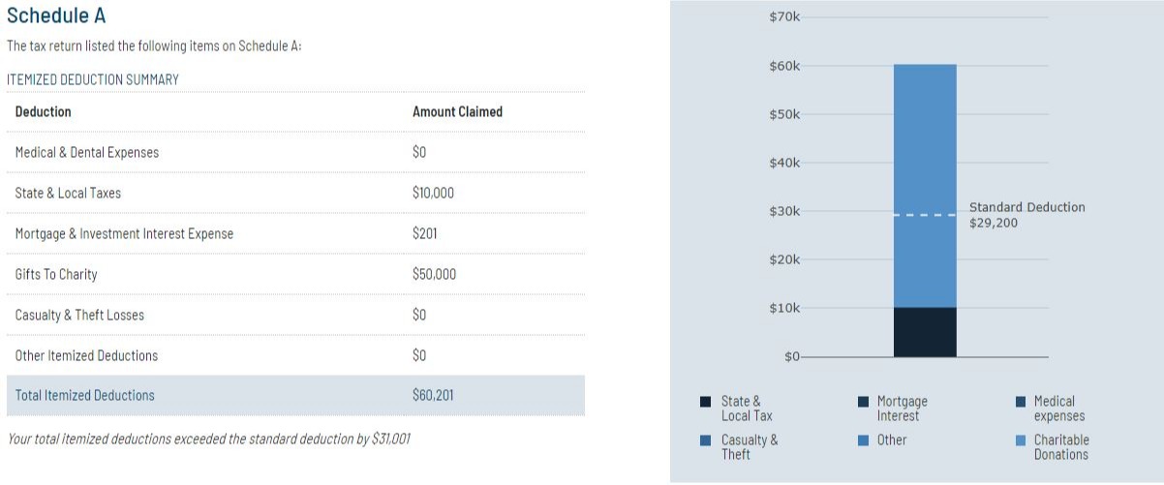Select the dark State & Local Tax bar segment
The width and height of the screenshot is (1164, 485).
925,332
